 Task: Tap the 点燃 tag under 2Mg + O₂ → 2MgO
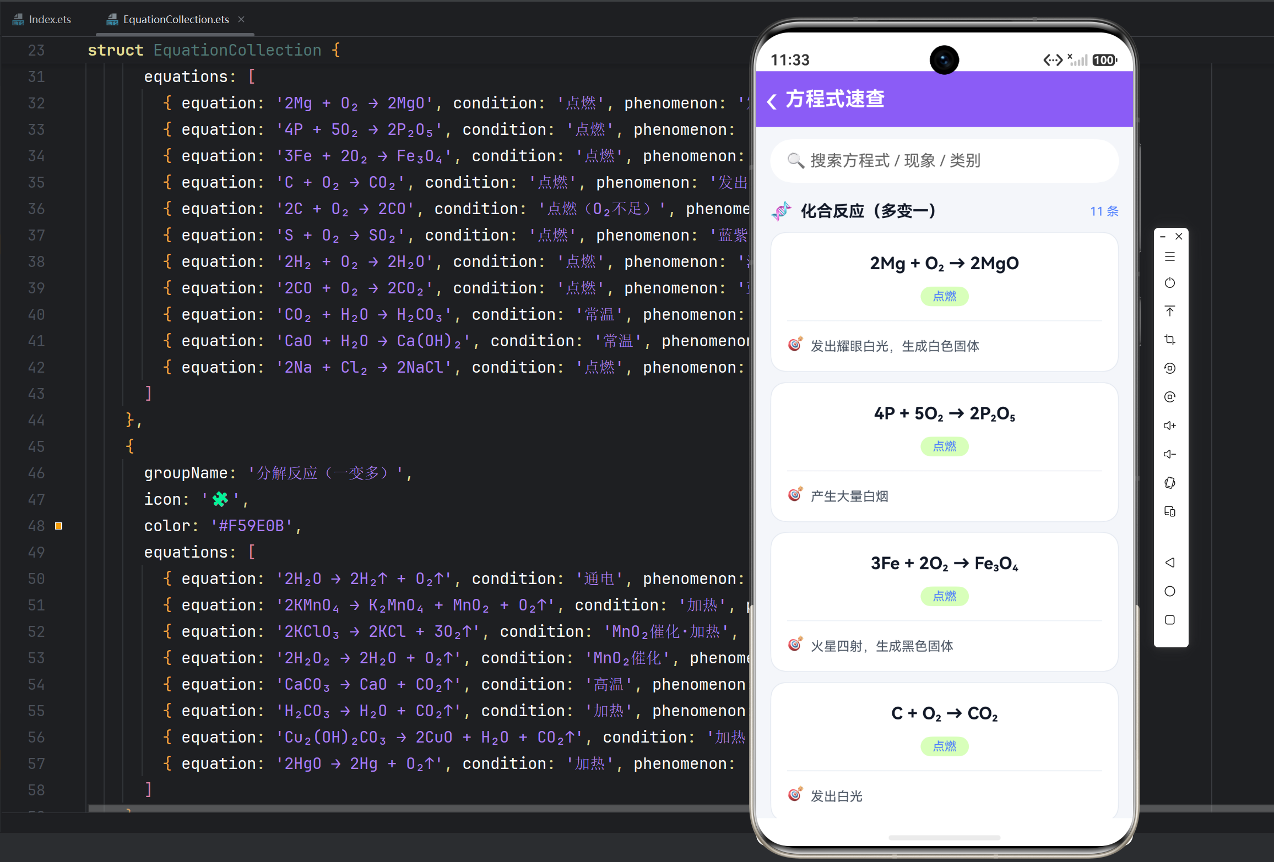(944, 296)
